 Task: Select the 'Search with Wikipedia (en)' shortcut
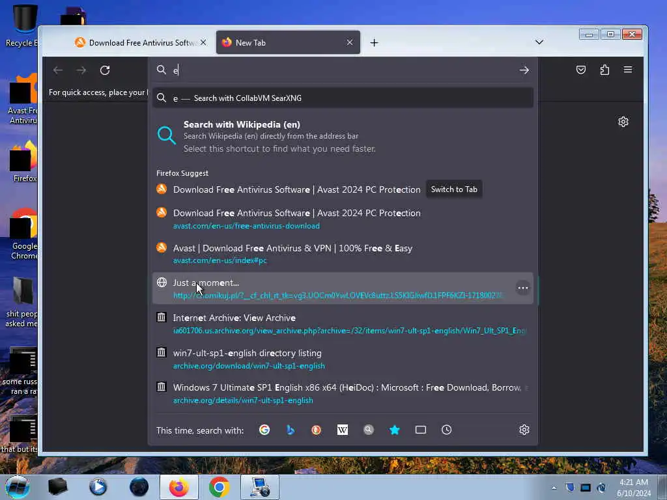[x=343, y=136]
